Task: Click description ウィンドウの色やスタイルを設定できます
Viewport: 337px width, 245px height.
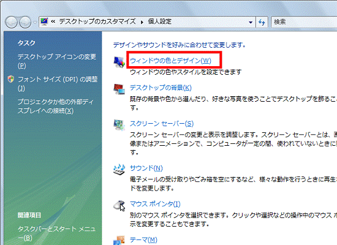Action: [186, 72]
